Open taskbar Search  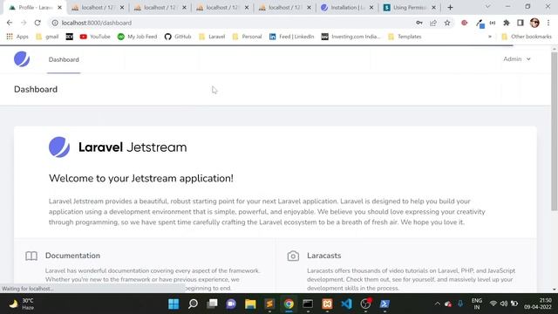click(193, 304)
